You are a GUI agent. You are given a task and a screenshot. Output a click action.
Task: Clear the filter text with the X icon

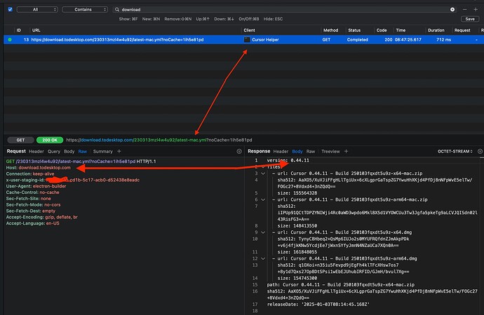[452, 10]
